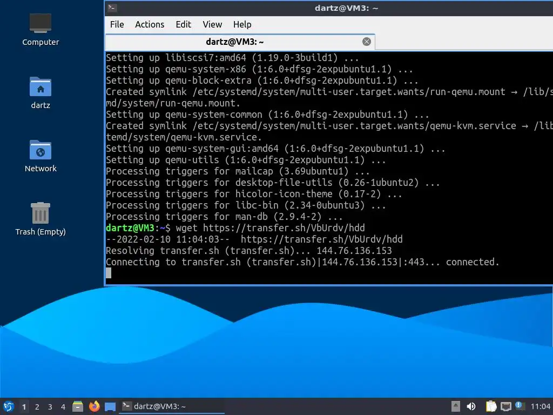Viewport: 553px width, 415px height.
Task: Click the 11:04 clock in the panel
Action: tap(541, 406)
